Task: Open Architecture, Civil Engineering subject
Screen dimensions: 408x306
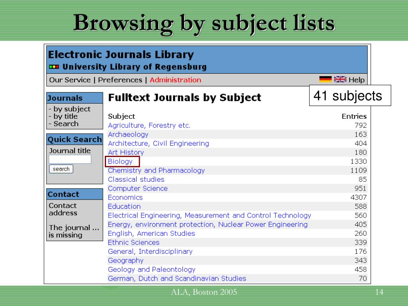Action: (159, 143)
